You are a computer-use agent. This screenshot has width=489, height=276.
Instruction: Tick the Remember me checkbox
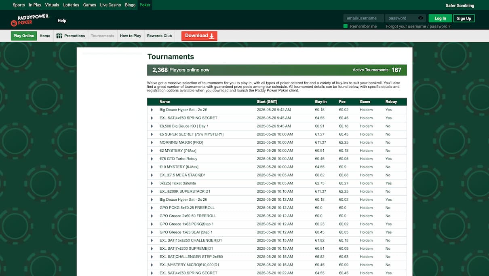click(x=346, y=26)
